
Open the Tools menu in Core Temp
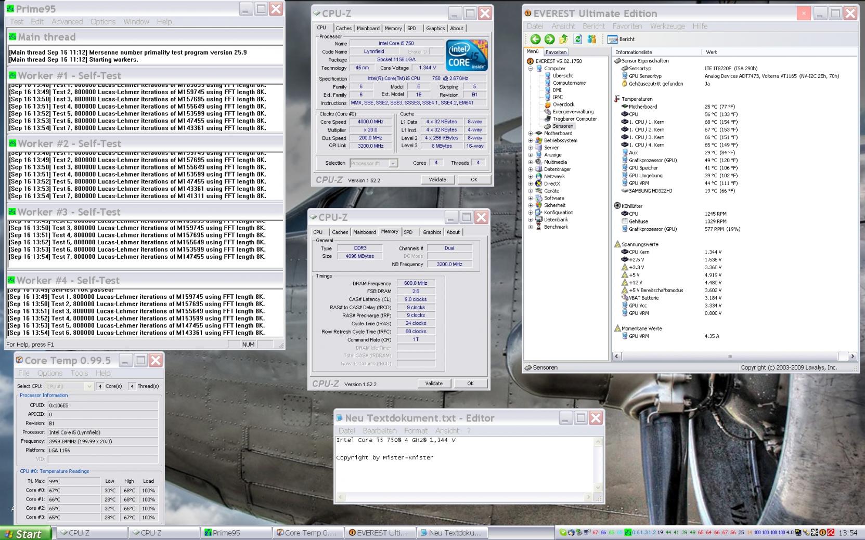click(79, 373)
